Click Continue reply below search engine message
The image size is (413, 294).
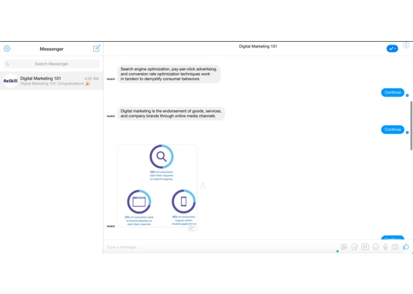coord(392,93)
